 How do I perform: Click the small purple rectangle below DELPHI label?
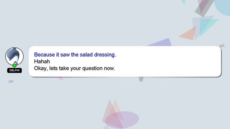tap(11, 81)
